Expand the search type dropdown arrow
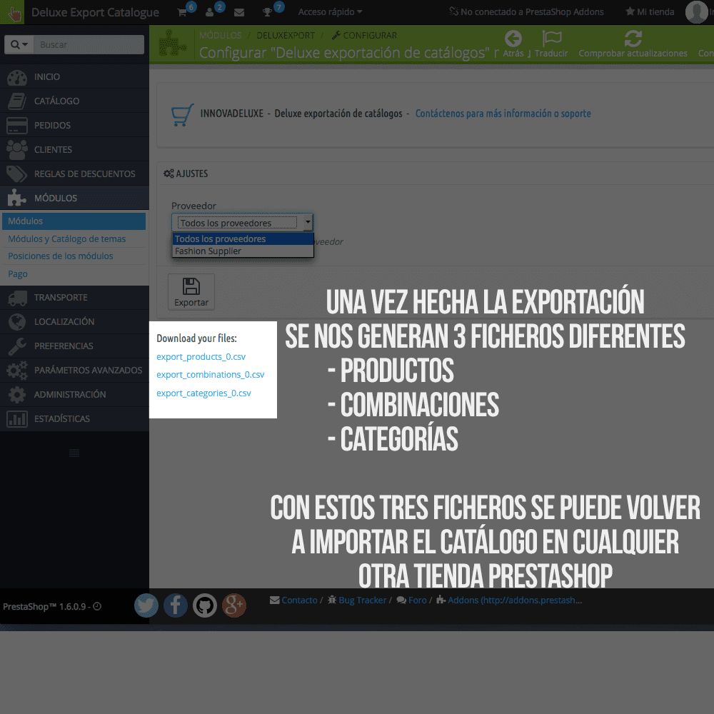The height and width of the screenshot is (714, 714). pos(19,44)
